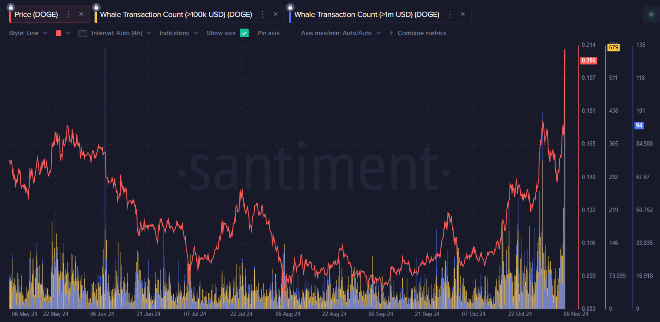Remove Whale Transaction Count (>1m USD) metric
660x322 pixels.
point(463,14)
